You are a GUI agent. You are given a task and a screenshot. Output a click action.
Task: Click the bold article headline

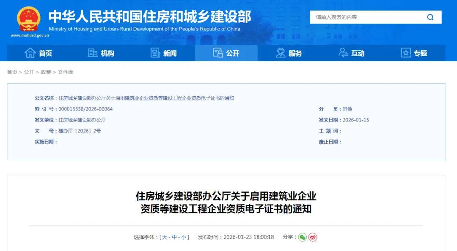(226, 202)
